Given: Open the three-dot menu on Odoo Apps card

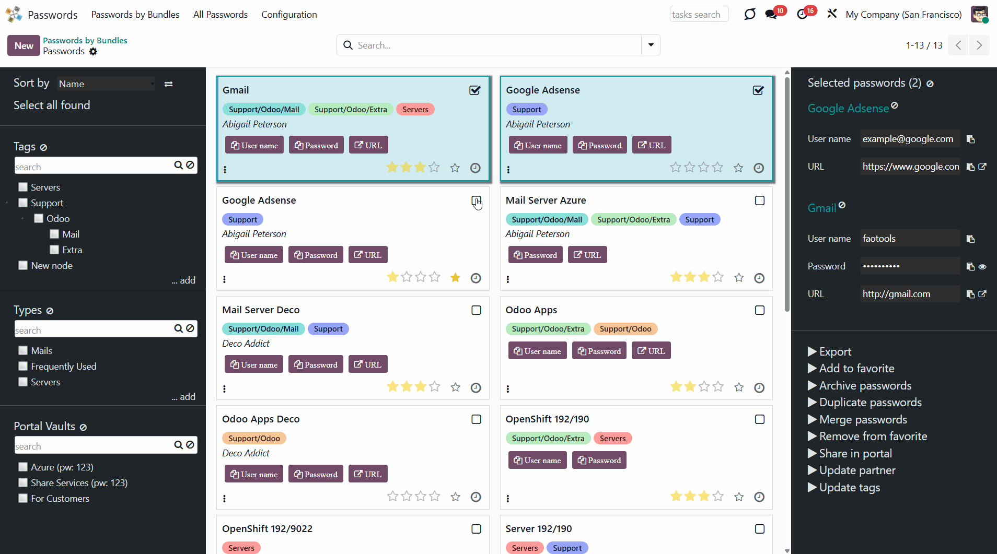Looking at the screenshot, I should point(508,389).
